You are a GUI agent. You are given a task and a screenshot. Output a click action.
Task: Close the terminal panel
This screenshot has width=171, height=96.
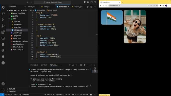95,65
